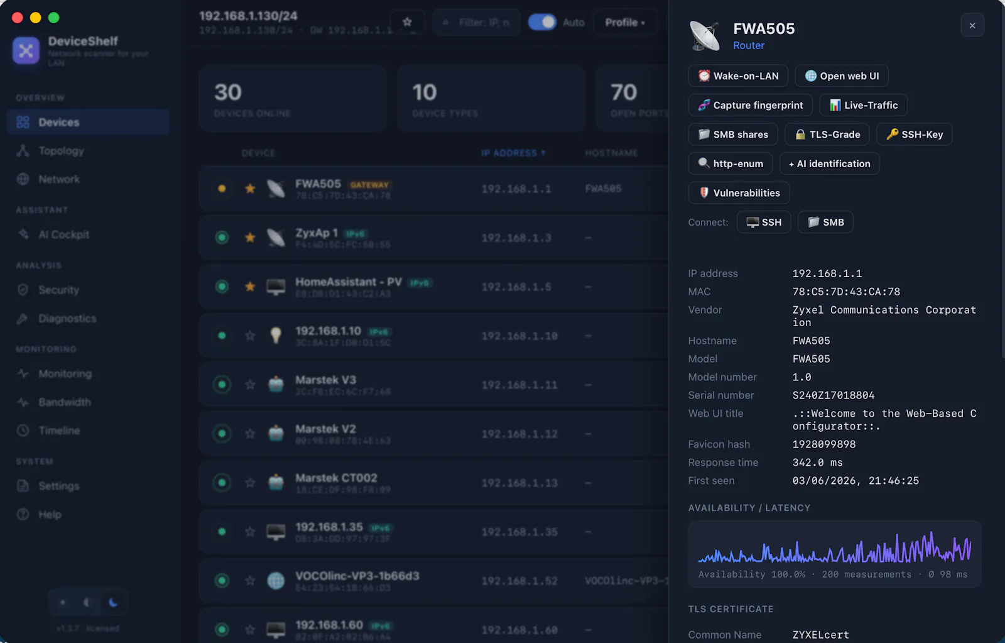Screen dimensions: 1005x643
Task: Fetch the SSH-Key
Action: (x=915, y=135)
